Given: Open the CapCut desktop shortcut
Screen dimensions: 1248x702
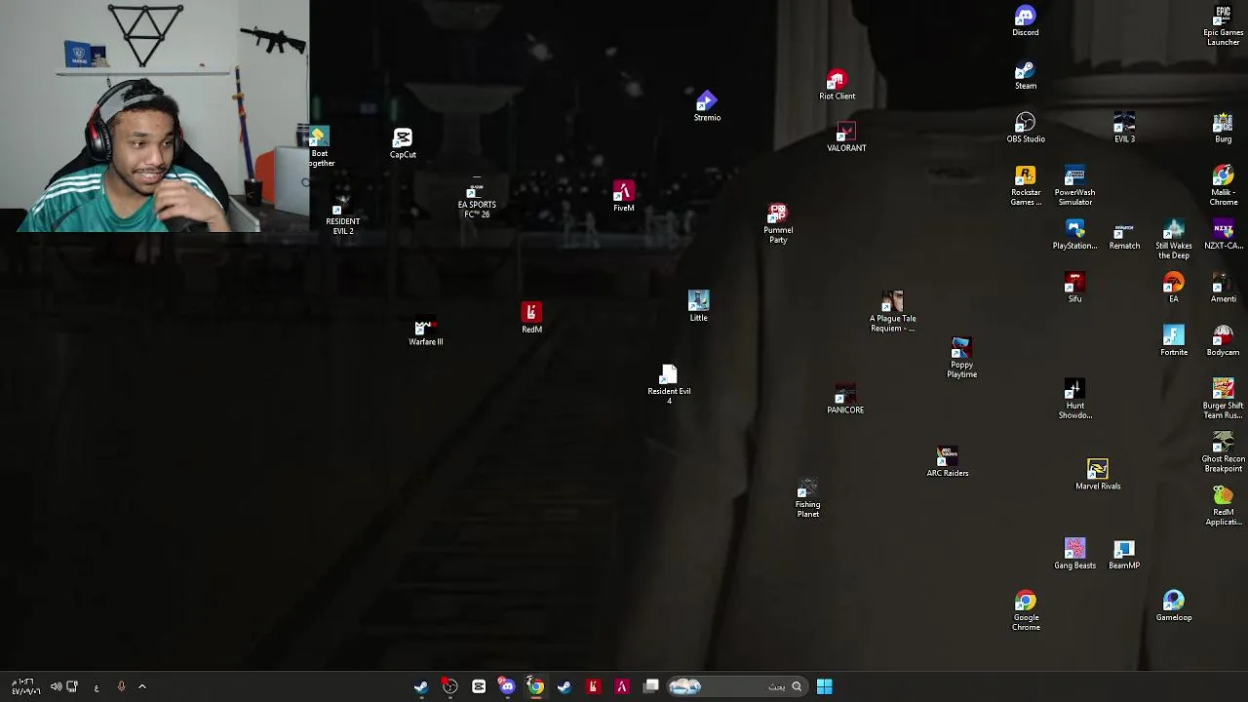Looking at the screenshot, I should click(403, 144).
